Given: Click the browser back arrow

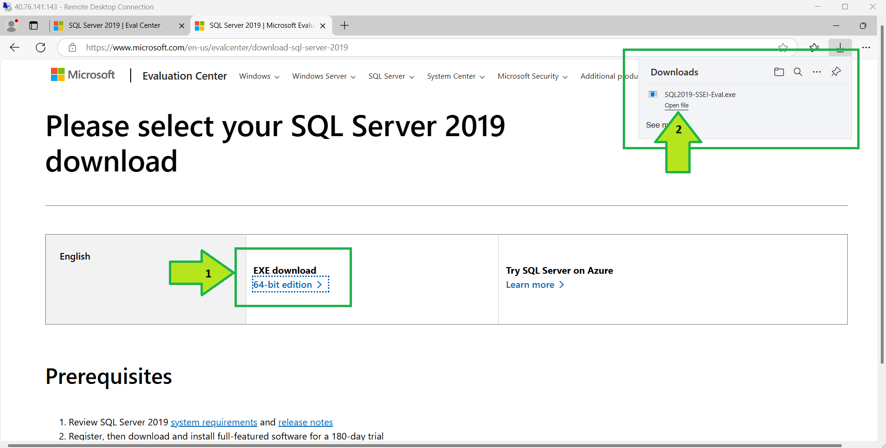Looking at the screenshot, I should (15, 47).
